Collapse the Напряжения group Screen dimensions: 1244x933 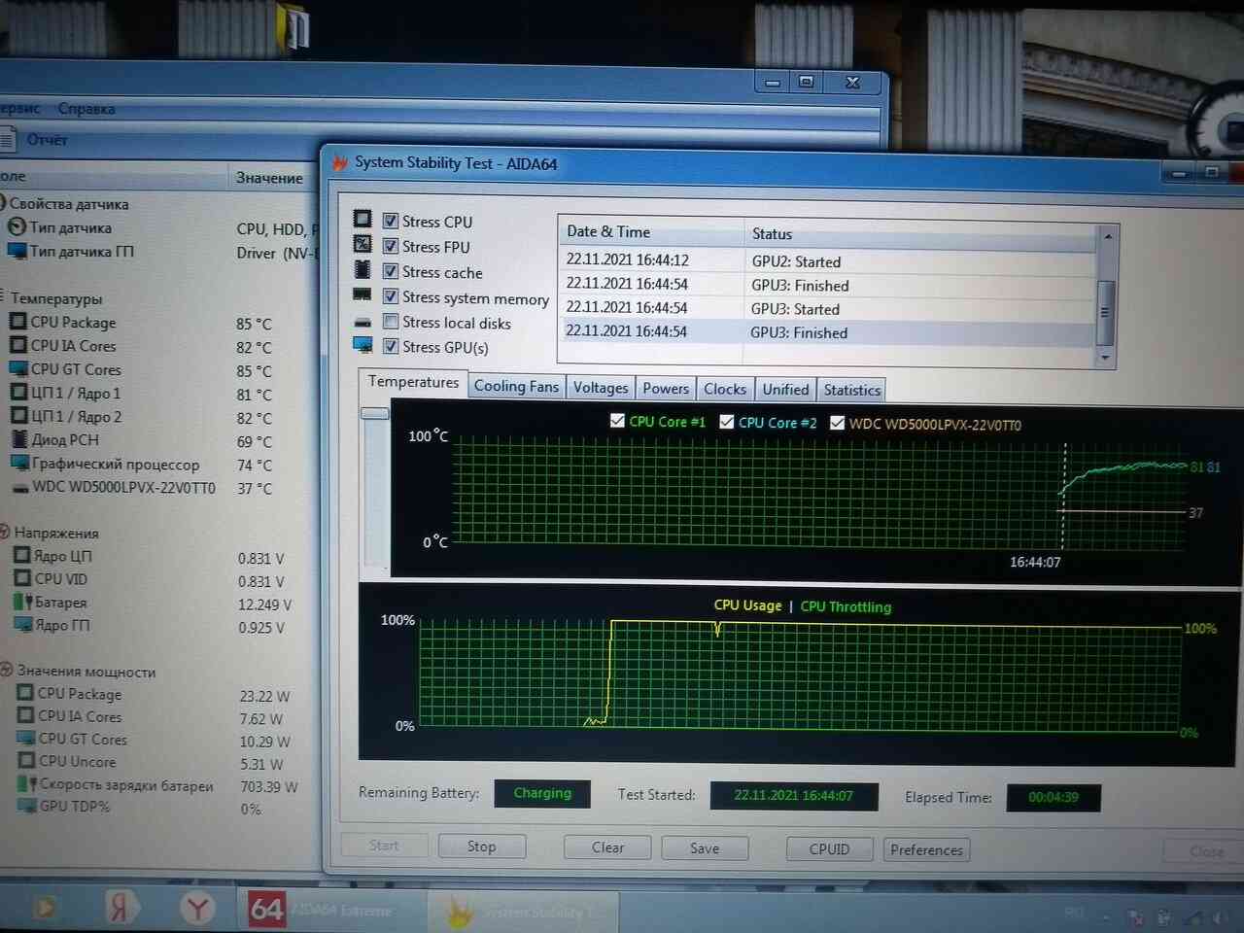(5, 532)
